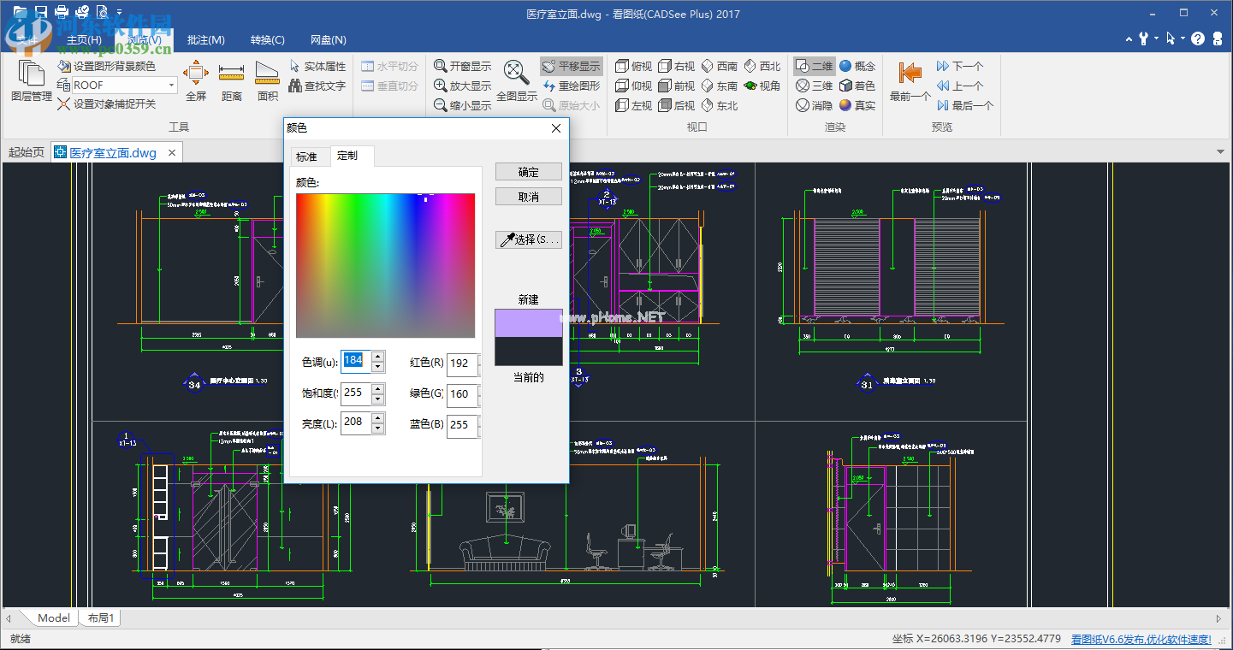This screenshot has height=650, width=1233.
Task: Switch to 起始页 start page tab
Action: (x=27, y=152)
